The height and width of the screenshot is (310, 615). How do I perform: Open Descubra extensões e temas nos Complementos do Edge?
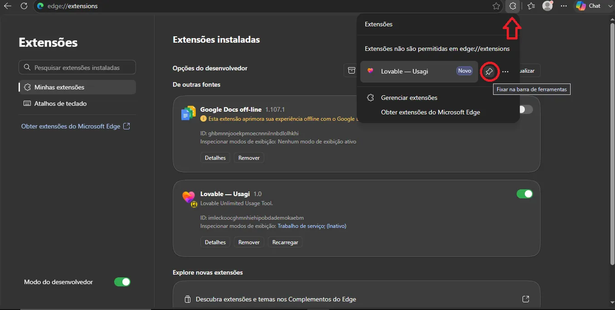(x=356, y=299)
